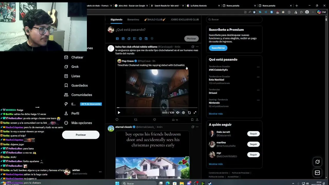Switch to JOSEO EXCLUSIVE CLUB tab
Viewport: 329px width, 185px height.
[x=185, y=20]
